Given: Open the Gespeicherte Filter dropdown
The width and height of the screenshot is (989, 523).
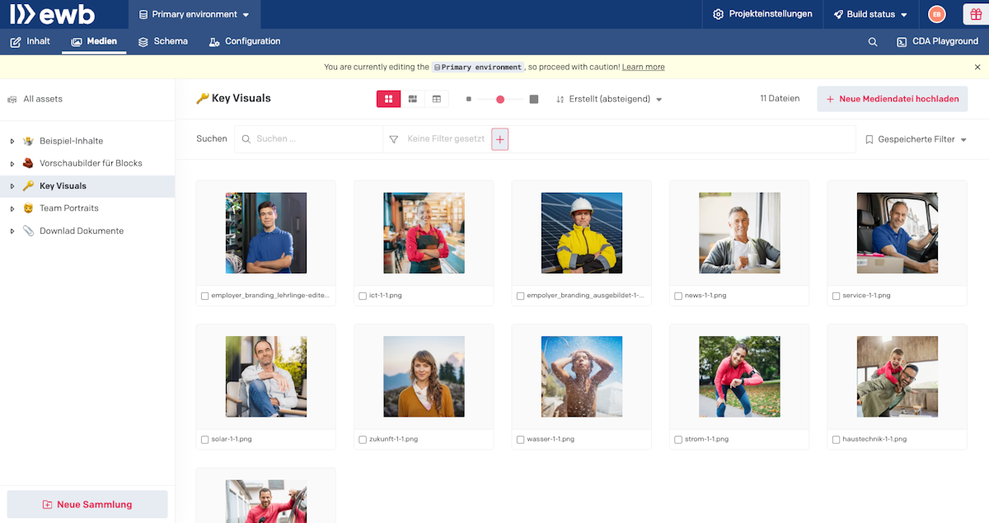Looking at the screenshot, I should click(x=916, y=139).
